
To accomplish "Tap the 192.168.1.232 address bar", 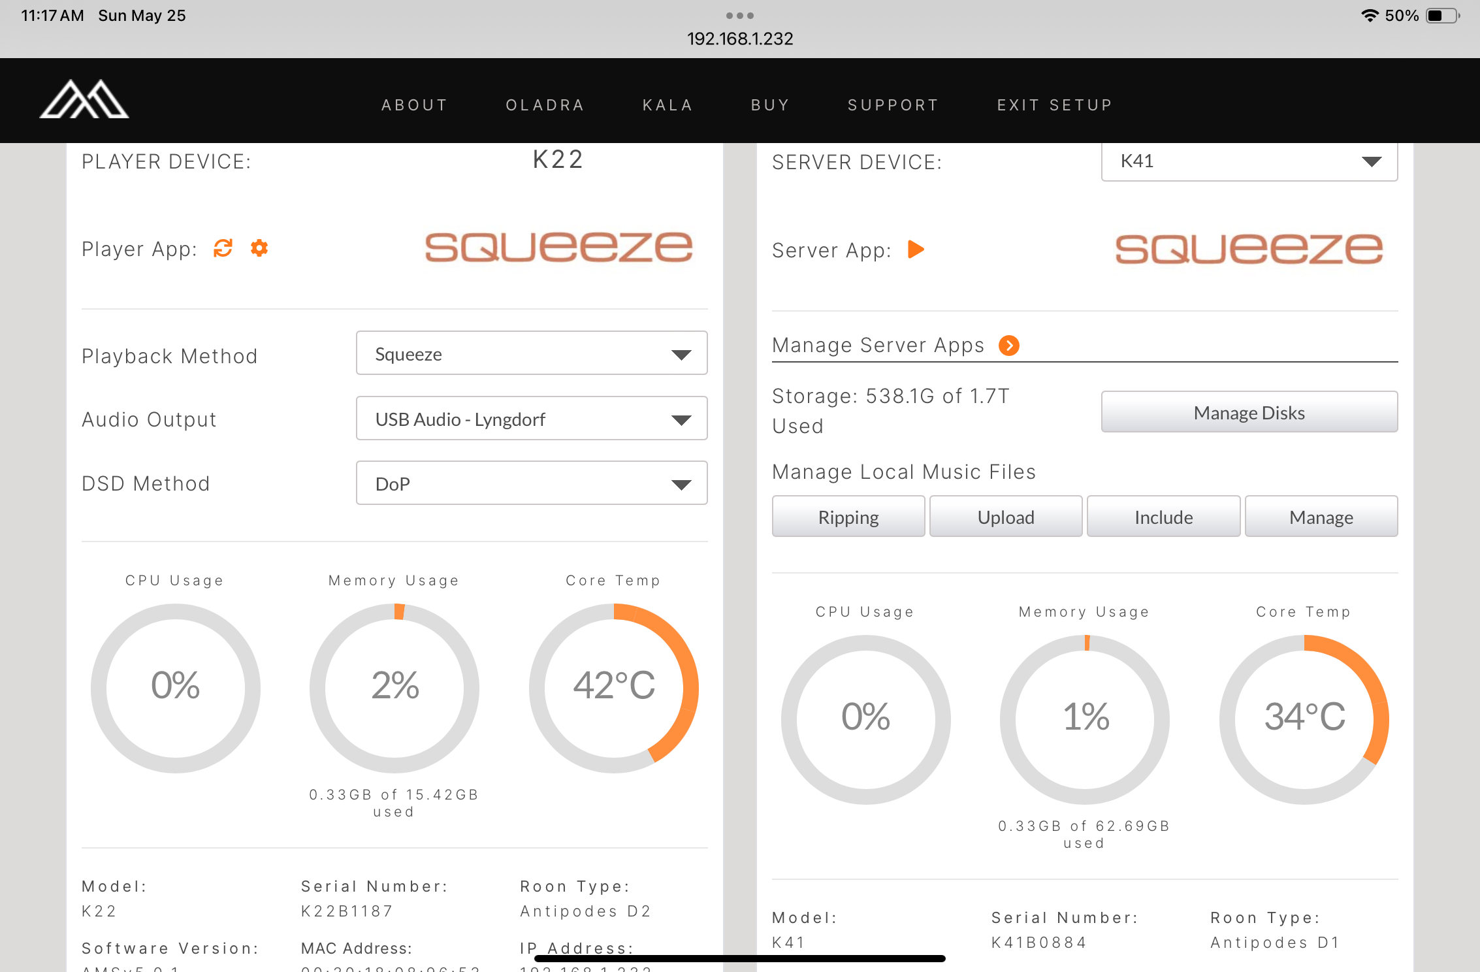I will pos(740,39).
